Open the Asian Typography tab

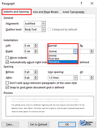[x=74, y=12]
